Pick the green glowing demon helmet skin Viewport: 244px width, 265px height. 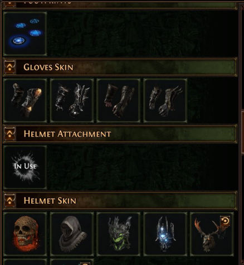(x=119, y=234)
